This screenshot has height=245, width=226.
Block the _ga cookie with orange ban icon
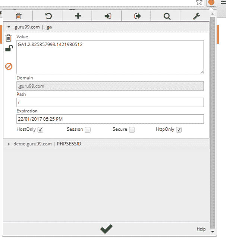[9, 66]
